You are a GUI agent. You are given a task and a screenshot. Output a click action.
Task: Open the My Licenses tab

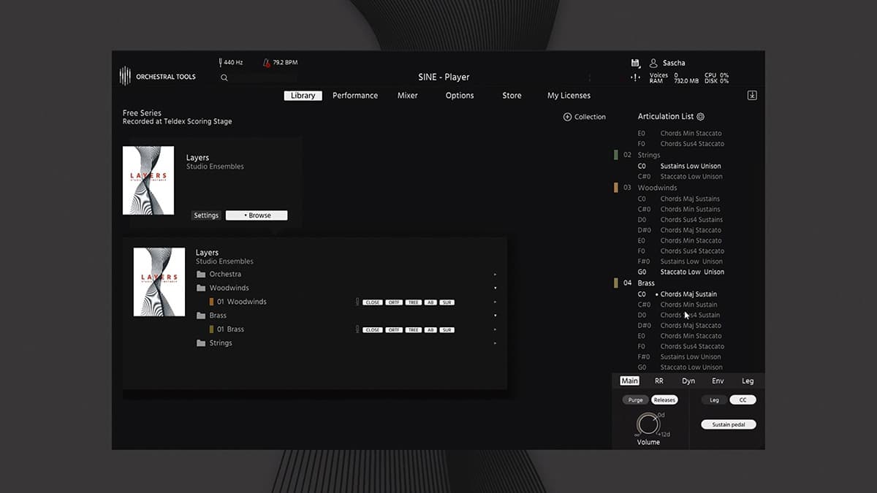[x=569, y=96]
